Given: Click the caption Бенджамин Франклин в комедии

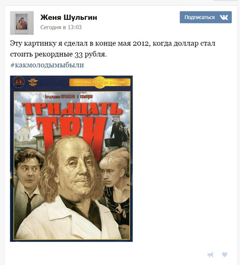Looking at the screenshot, I should 69,97.
